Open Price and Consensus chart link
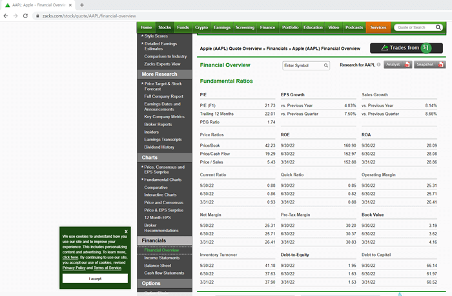 tap(164, 202)
